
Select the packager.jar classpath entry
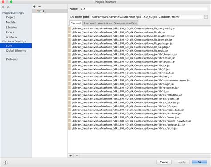click(x=123, y=43)
